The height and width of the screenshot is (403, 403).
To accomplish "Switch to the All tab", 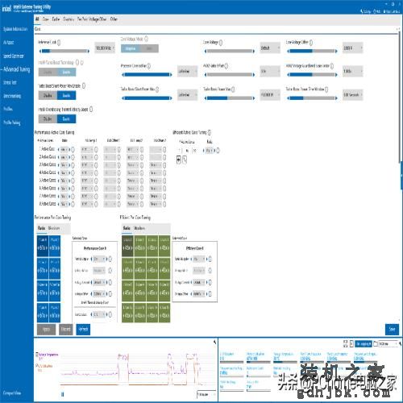I will pyautogui.click(x=37, y=19).
